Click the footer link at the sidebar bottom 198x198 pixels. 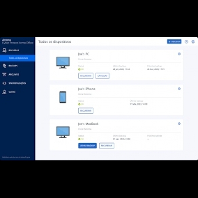[16, 157]
